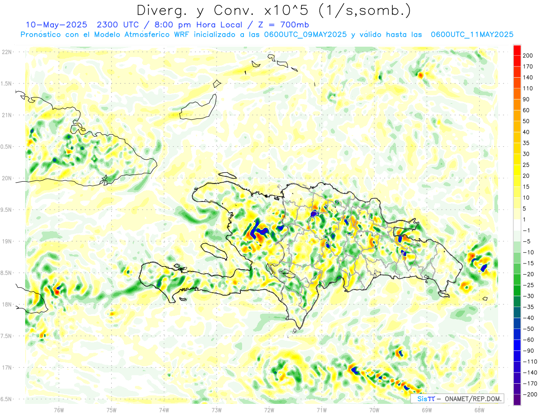Click the '70W' longitude label
Viewport: 538px width, 416px height.
click(374, 410)
